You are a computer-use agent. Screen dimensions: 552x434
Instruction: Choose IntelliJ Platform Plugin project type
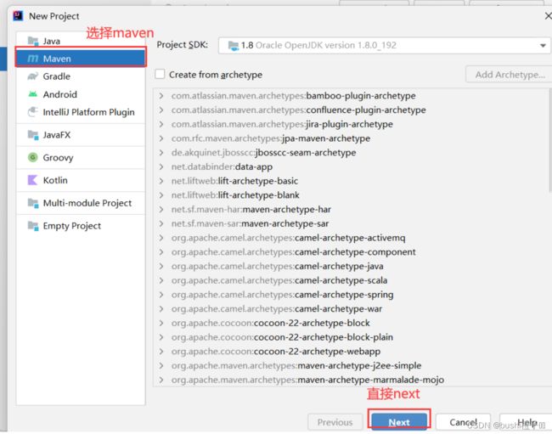(81, 112)
